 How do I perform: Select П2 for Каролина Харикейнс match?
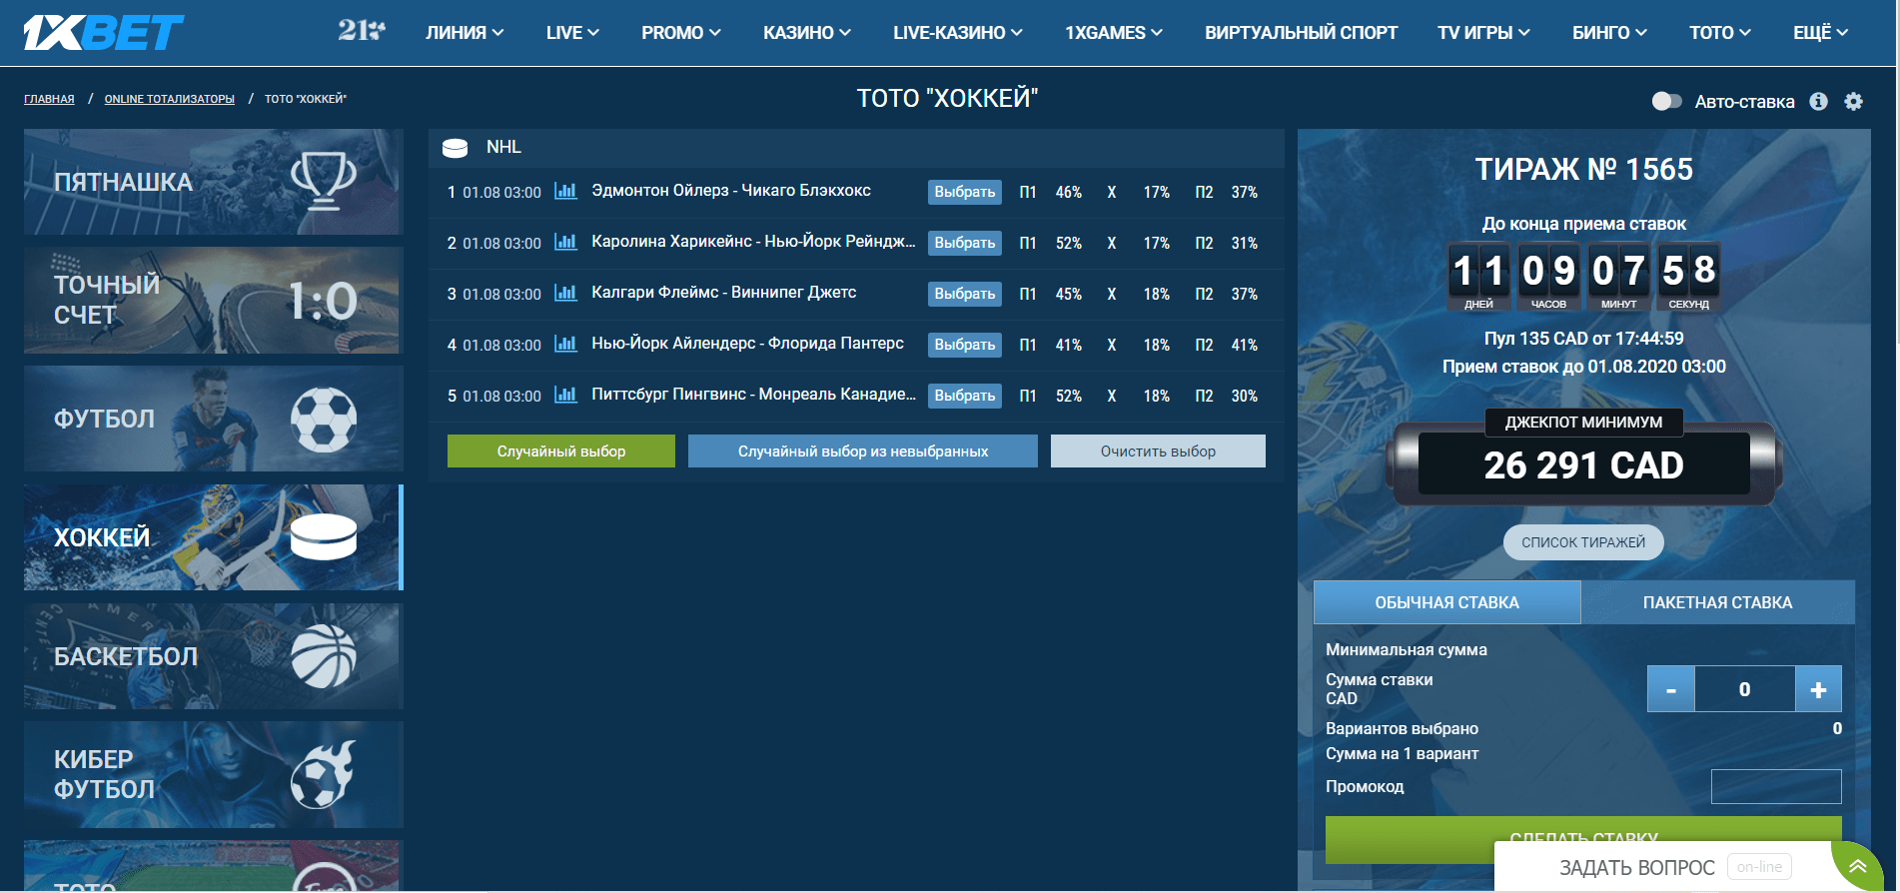pyautogui.click(x=1204, y=243)
